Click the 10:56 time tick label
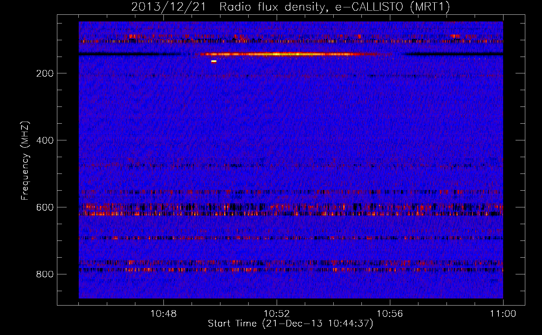 (x=390, y=314)
